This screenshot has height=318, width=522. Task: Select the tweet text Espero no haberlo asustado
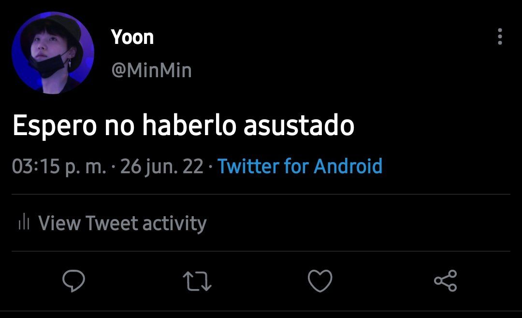click(184, 125)
